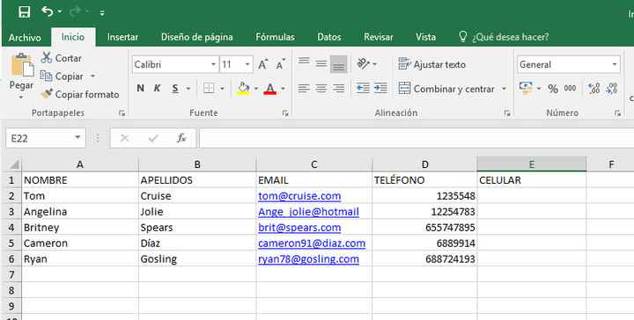Click the align left icon

(x=304, y=89)
